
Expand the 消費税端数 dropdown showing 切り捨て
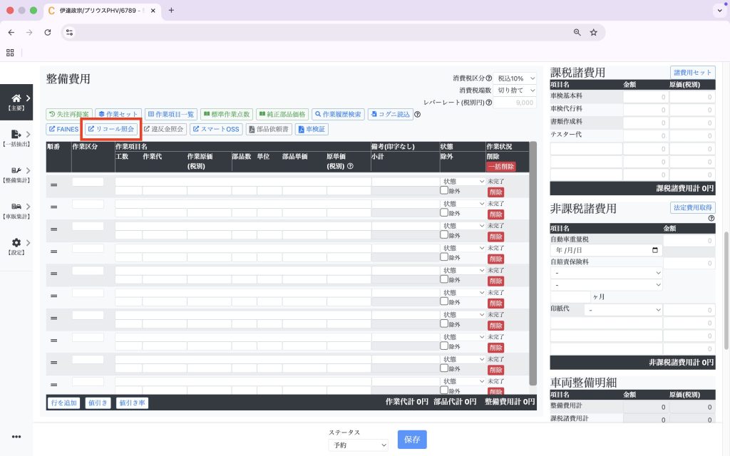click(517, 90)
